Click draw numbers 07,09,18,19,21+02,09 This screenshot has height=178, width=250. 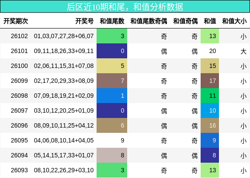64,96
